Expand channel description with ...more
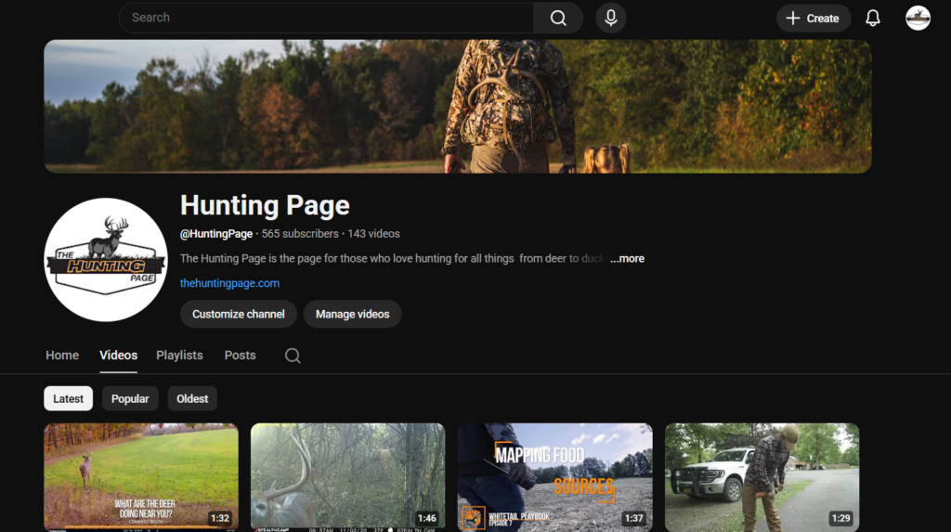 click(x=627, y=258)
